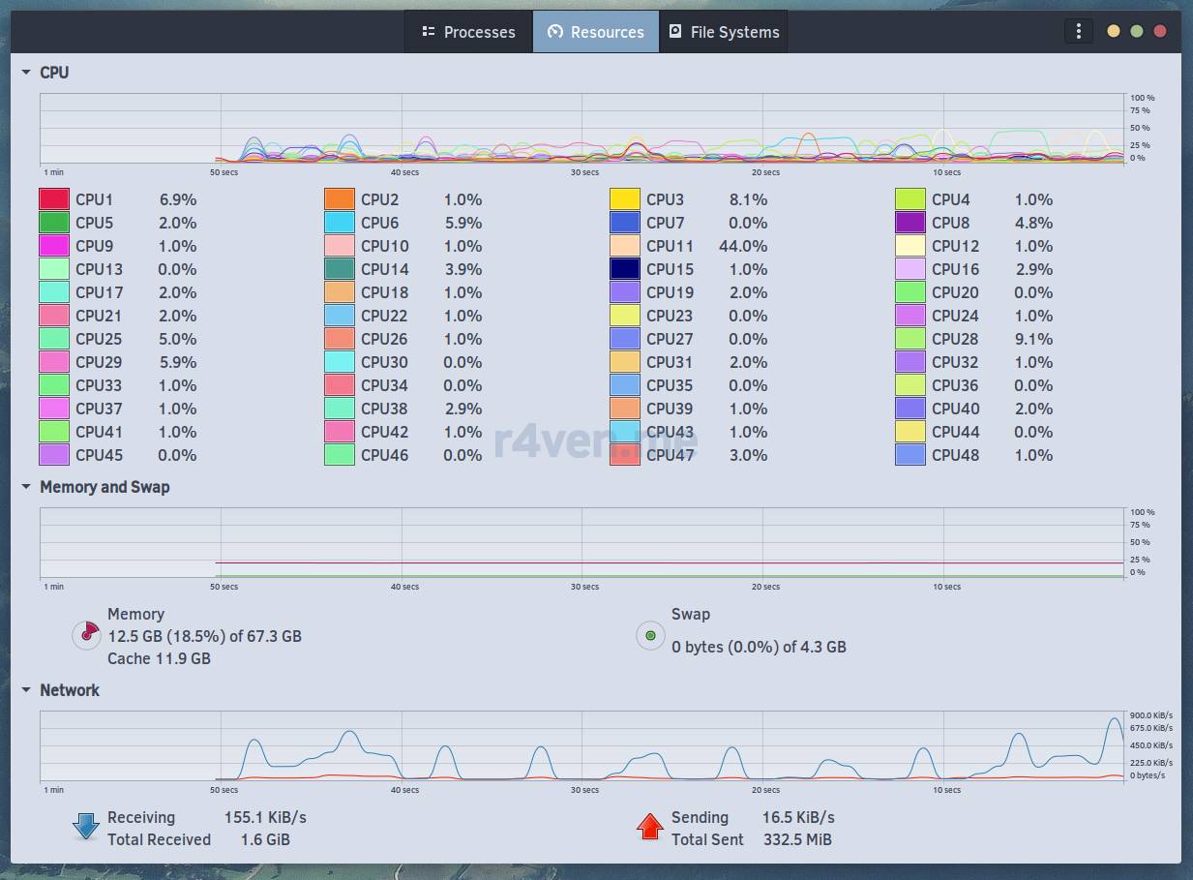The width and height of the screenshot is (1193, 880).
Task: Open the CPU15 dark blue swatch
Action: (625, 269)
